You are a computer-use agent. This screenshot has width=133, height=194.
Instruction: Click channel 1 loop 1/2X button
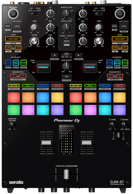click(x=8, y=48)
